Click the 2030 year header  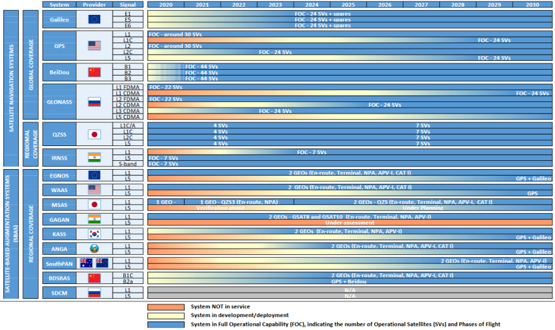click(x=532, y=5)
